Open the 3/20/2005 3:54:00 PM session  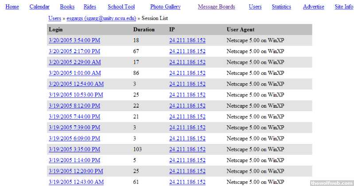pyautogui.click(x=74, y=40)
